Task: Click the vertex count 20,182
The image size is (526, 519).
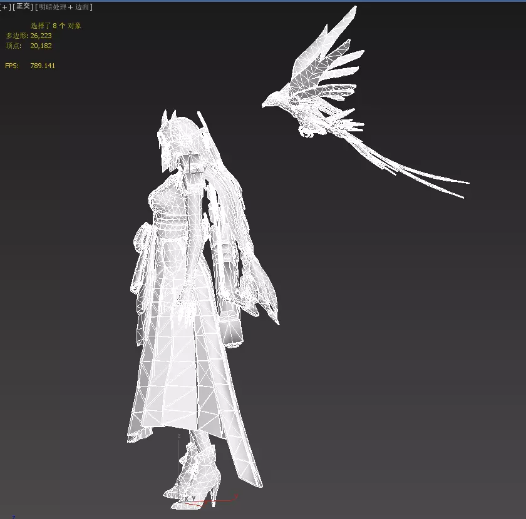Action: pos(41,46)
